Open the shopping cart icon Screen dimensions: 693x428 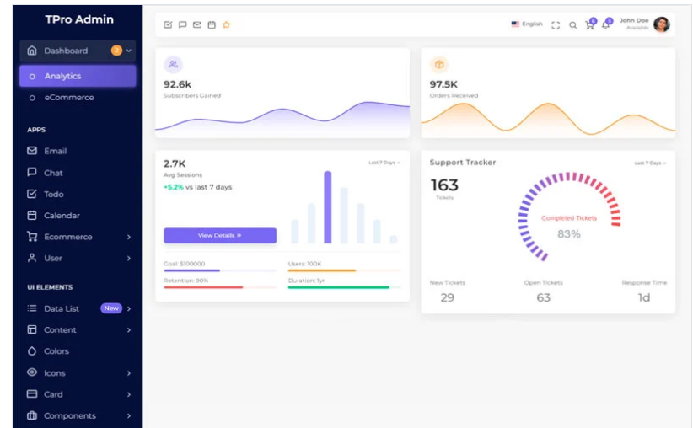(x=589, y=25)
